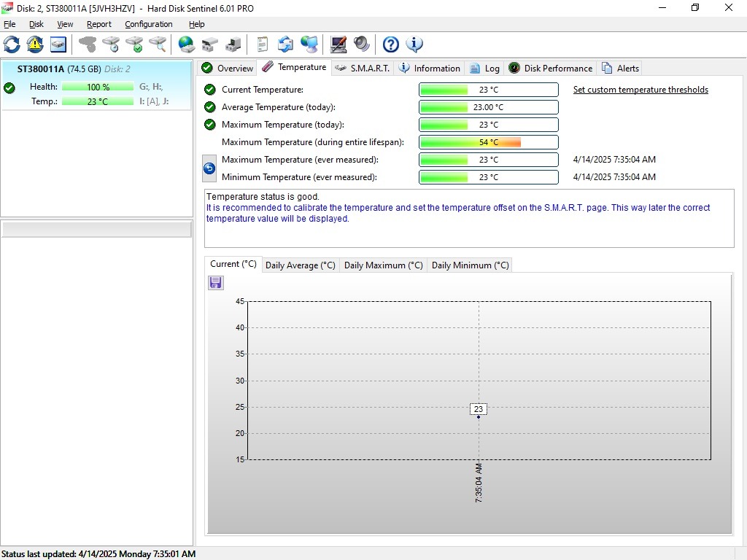Switch to Disk Performance tab
The width and height of the screenshot is (747, 560).
[x=550, y=68]
